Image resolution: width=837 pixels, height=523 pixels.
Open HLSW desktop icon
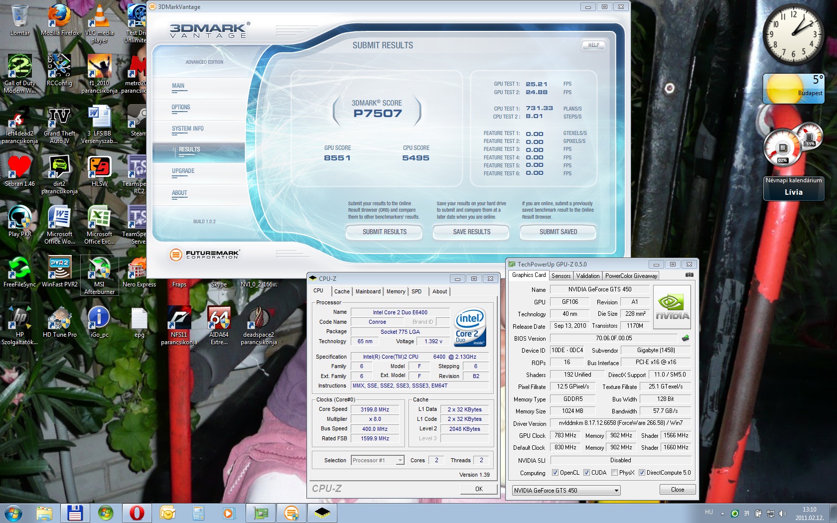(x=99, y=171)
